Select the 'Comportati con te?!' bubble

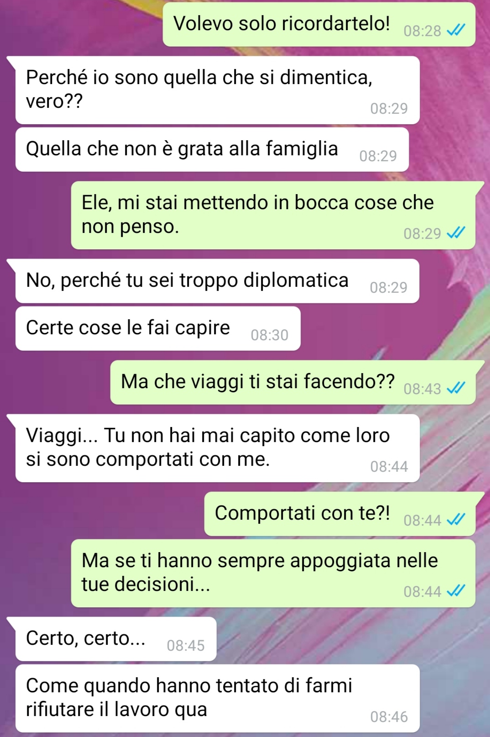[x=339, y=514]
